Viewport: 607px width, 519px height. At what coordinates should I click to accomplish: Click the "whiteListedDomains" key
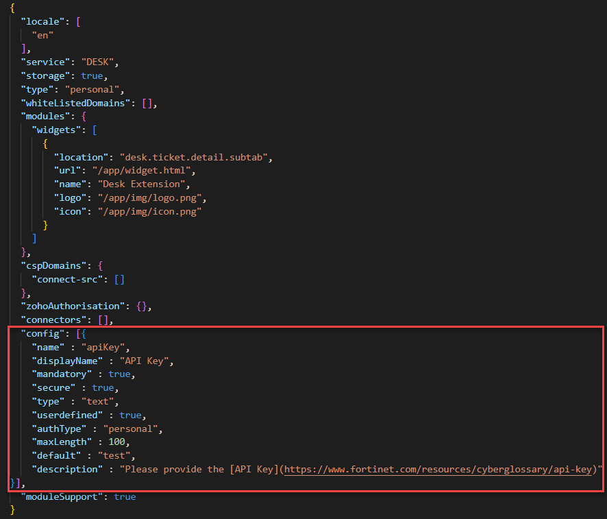[x=75, y=103]
